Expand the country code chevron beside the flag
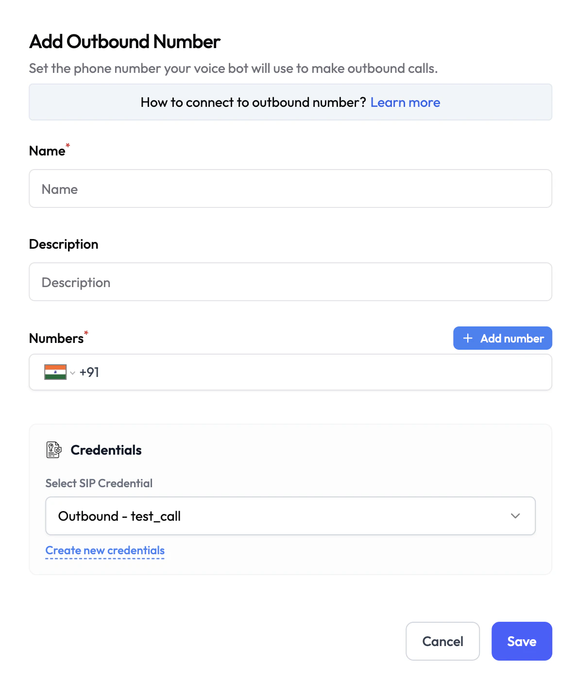This screenshot has width=578, height=682. (72, 373)
